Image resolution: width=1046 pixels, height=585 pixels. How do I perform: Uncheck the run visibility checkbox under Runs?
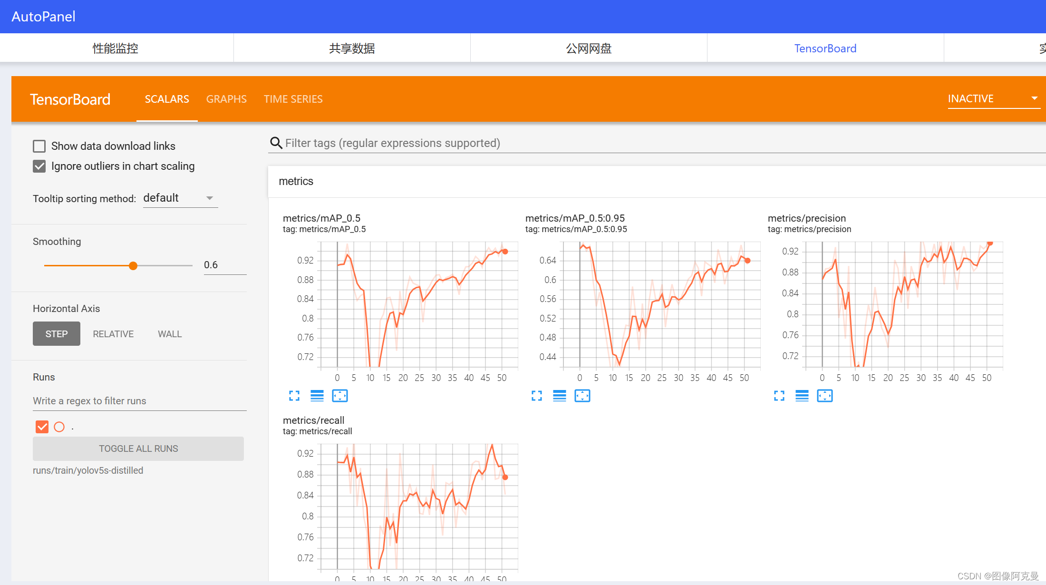42,427
